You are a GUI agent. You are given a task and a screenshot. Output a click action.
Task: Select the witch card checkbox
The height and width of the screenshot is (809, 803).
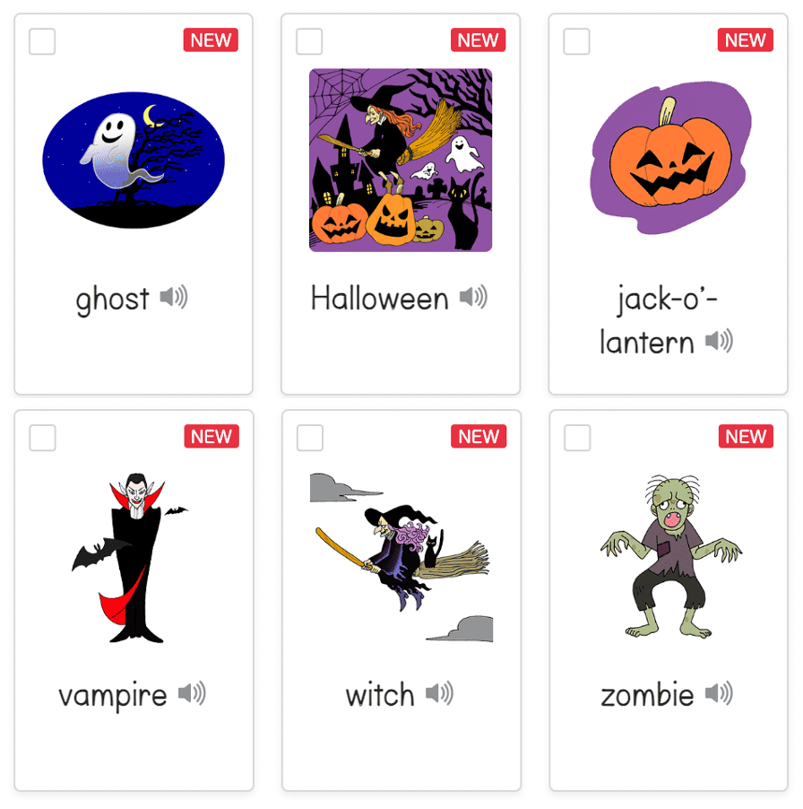[310, 438]
